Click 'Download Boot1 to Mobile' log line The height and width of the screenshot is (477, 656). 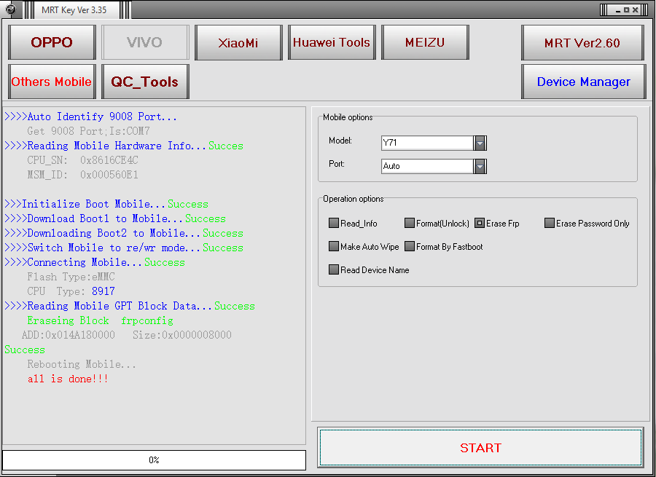(x=115, y=218)
